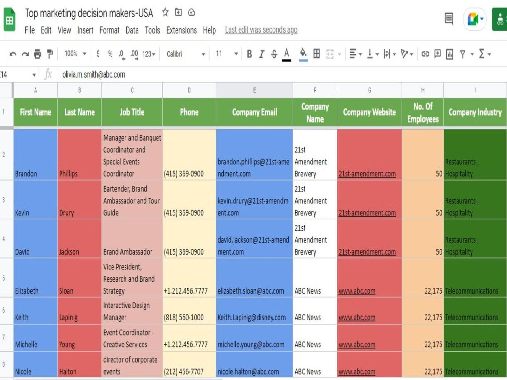Insert a chart from toolbar

[x=450, y=54]
